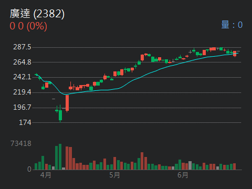Click the lowest green candlestick near 174

point(60,114)
